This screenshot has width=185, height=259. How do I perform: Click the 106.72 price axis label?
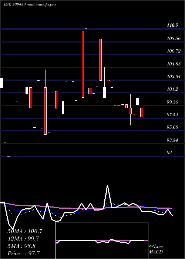pos(174,51)
